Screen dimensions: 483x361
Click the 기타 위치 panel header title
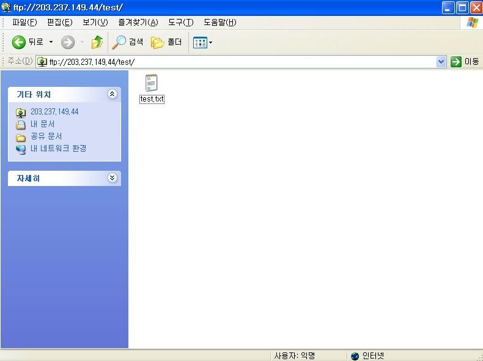tap(34, 94)
